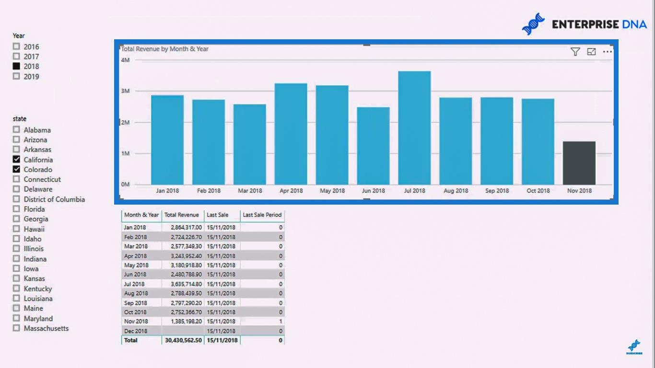Click the Nov 2018 Last Sale Period value 1

pos(281,321)
